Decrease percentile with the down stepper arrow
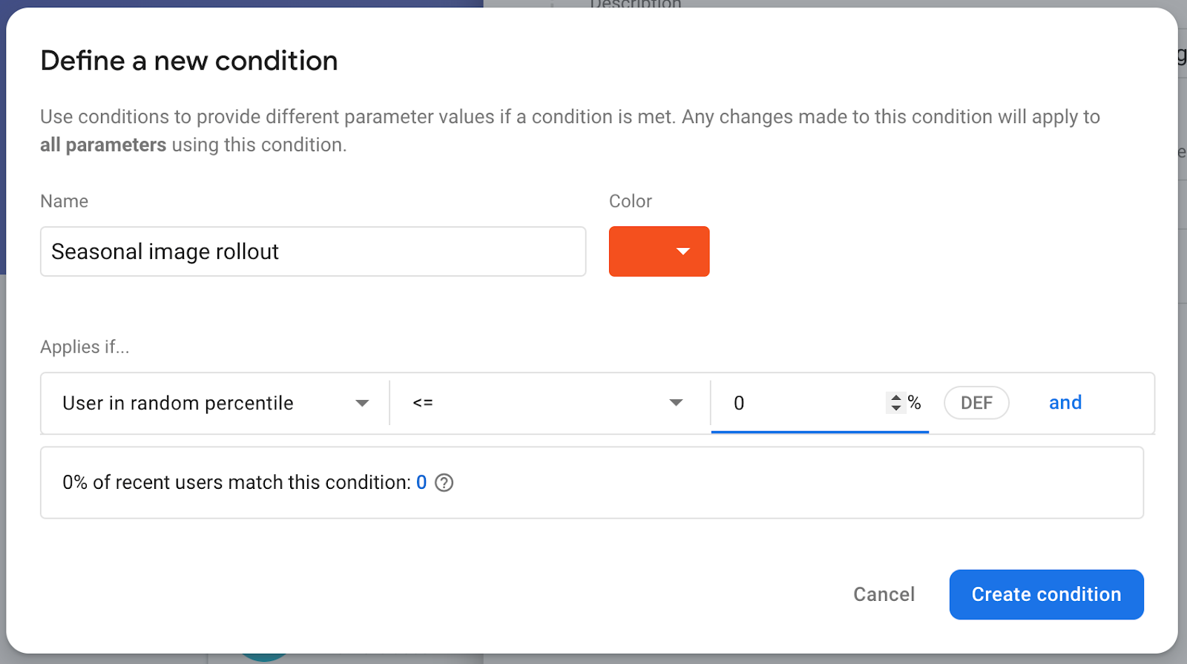Viewport: 1187px width, 664px height. 896,408
